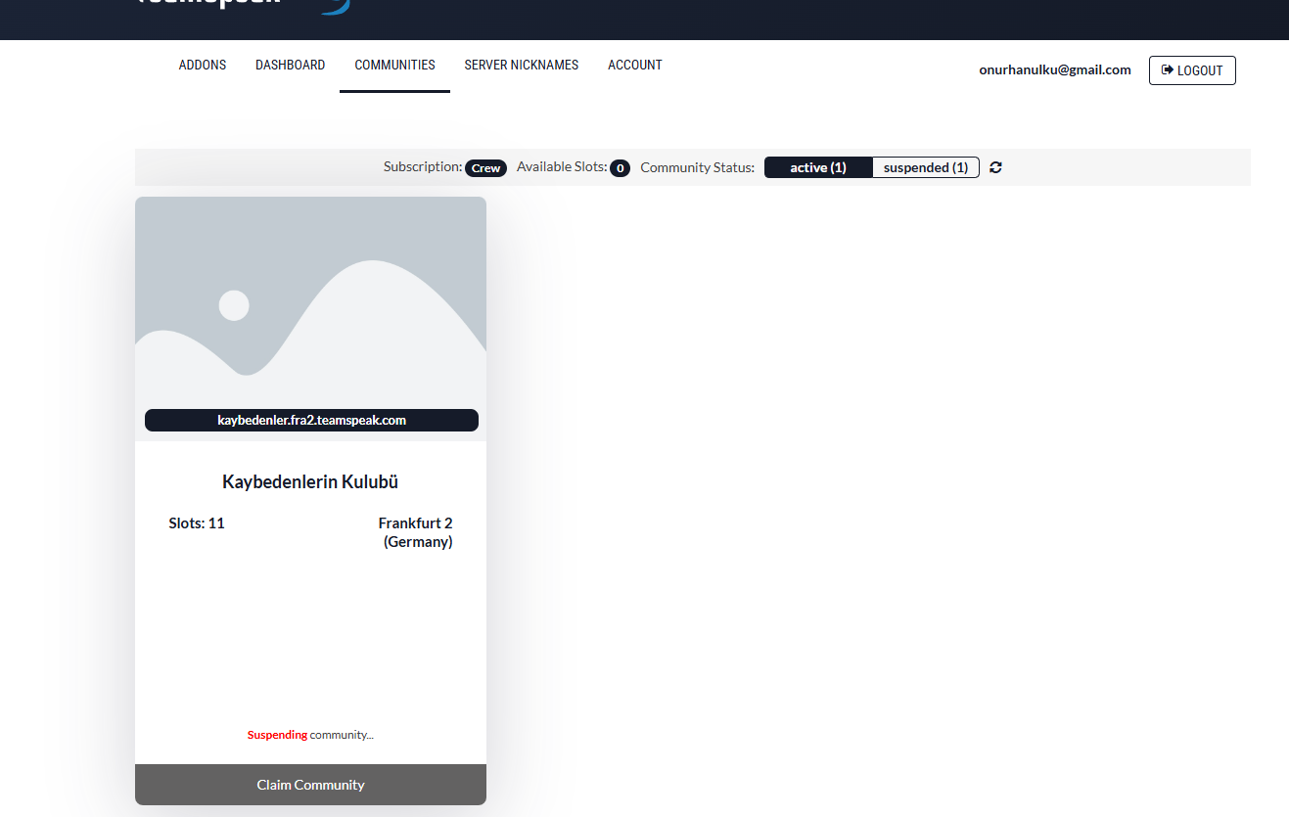This screenshot has width=1289, height=817.
Task: Click the Available Slots count badge
Action: (x=620, y=168)
